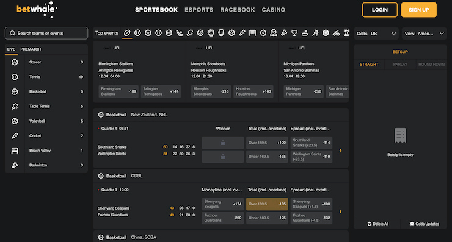This screenshot has width=452, height=242.
Task: Click the magnifier icon in search box
Action: click(12, 34)
